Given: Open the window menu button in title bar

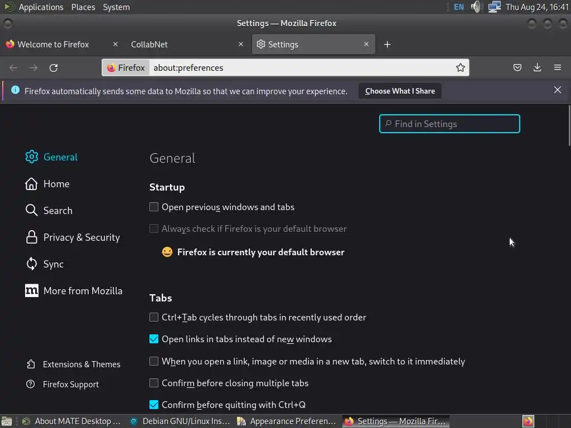Looking at the screenshot, I should (8, 23).
